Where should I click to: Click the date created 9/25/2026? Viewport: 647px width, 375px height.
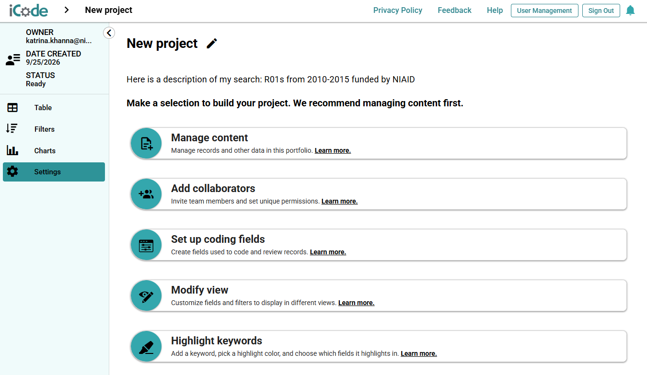click(x=43, y=62)
